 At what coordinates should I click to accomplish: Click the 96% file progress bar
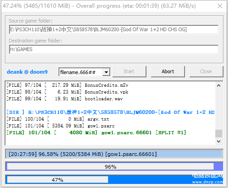pos(114,167)
